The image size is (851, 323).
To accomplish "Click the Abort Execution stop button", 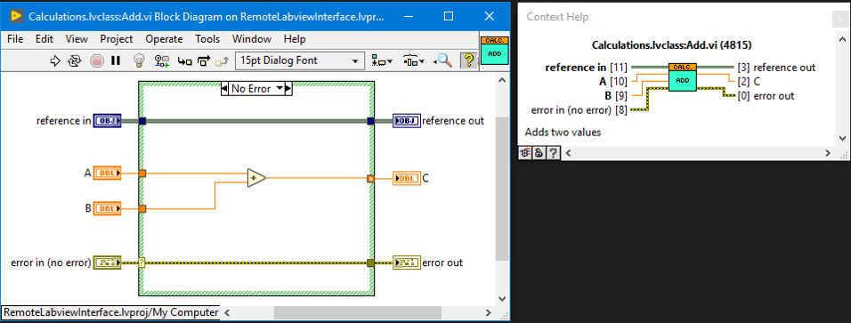I will pyautogui.click(x=97, y=61).
